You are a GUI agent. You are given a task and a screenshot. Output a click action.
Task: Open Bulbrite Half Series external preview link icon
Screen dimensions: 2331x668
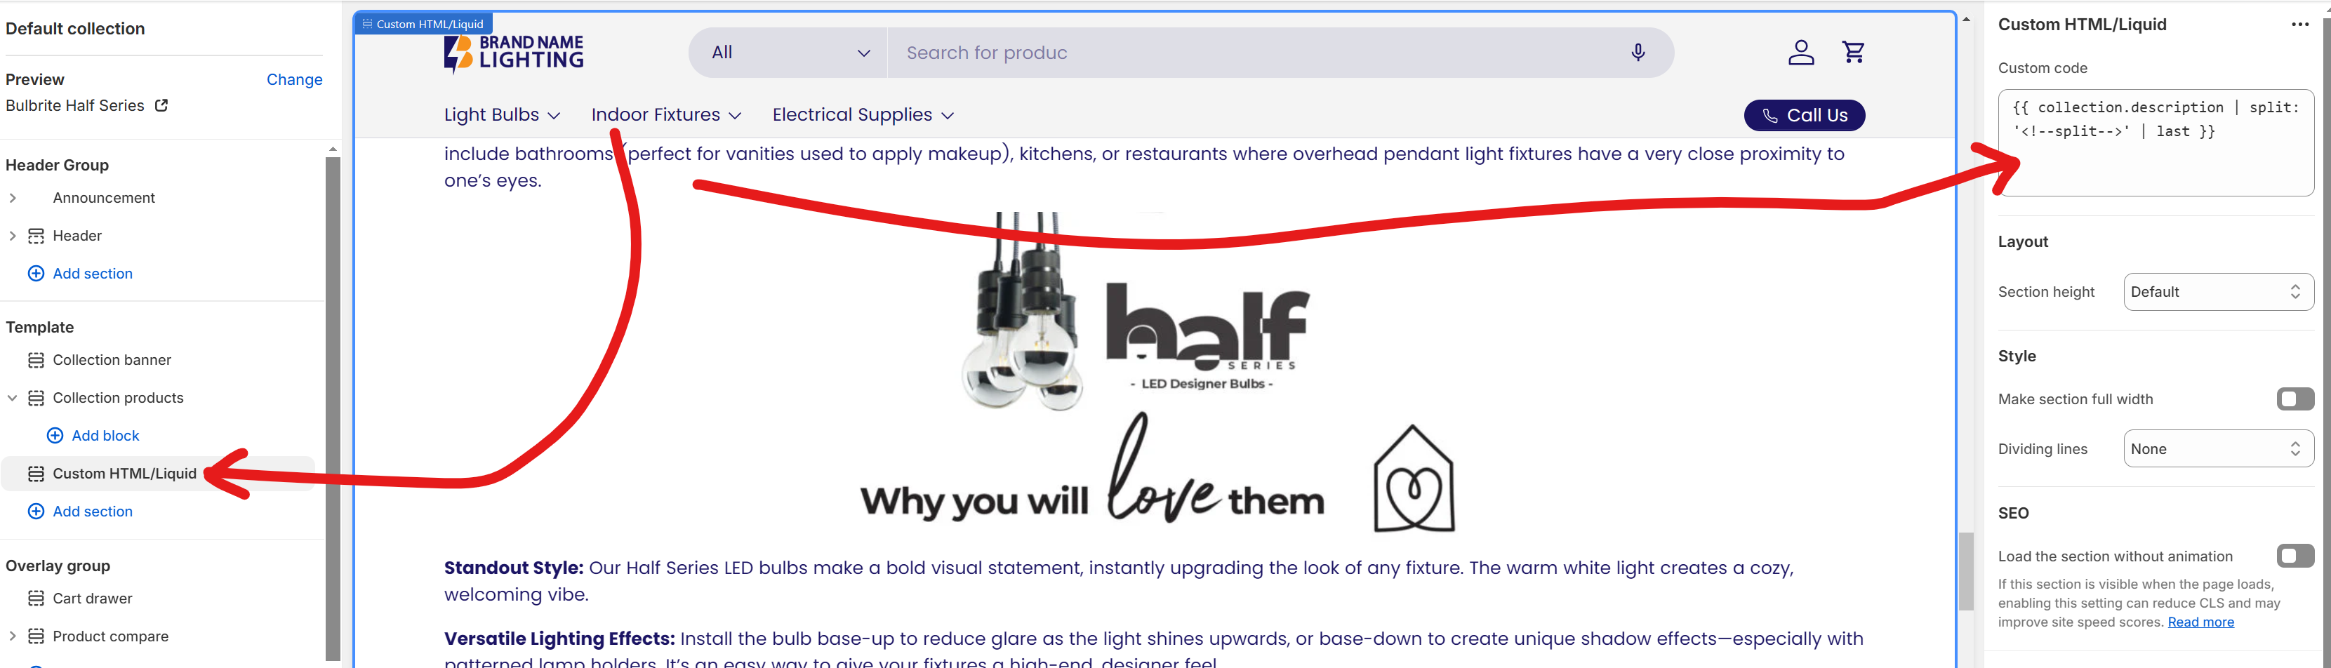(162, 105)
